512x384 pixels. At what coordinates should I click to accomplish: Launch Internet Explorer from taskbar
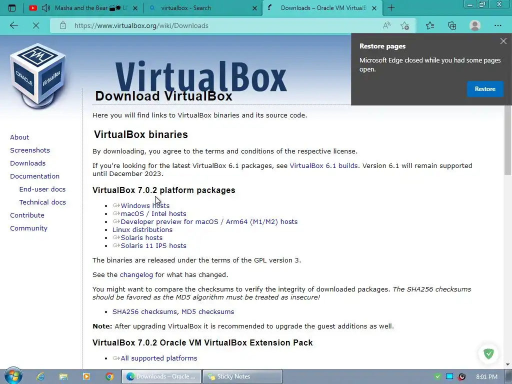40,376
